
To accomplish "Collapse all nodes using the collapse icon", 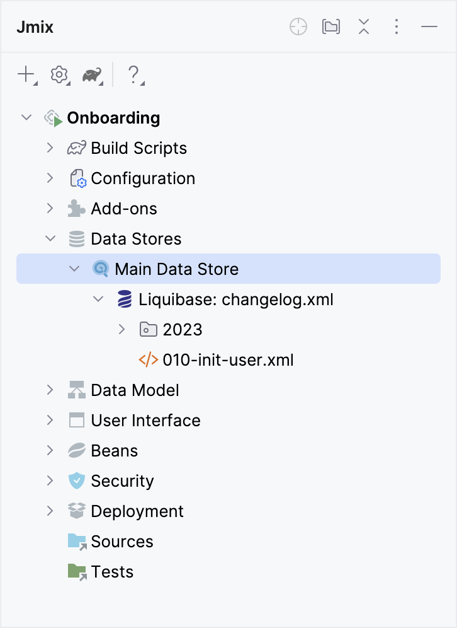I will click(363, 26).
